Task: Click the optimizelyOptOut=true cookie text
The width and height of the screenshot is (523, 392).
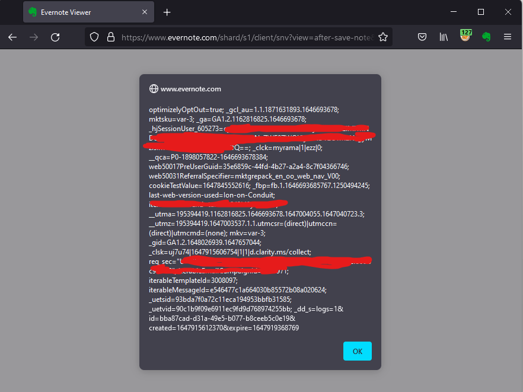Action: (x=186, y=110)
